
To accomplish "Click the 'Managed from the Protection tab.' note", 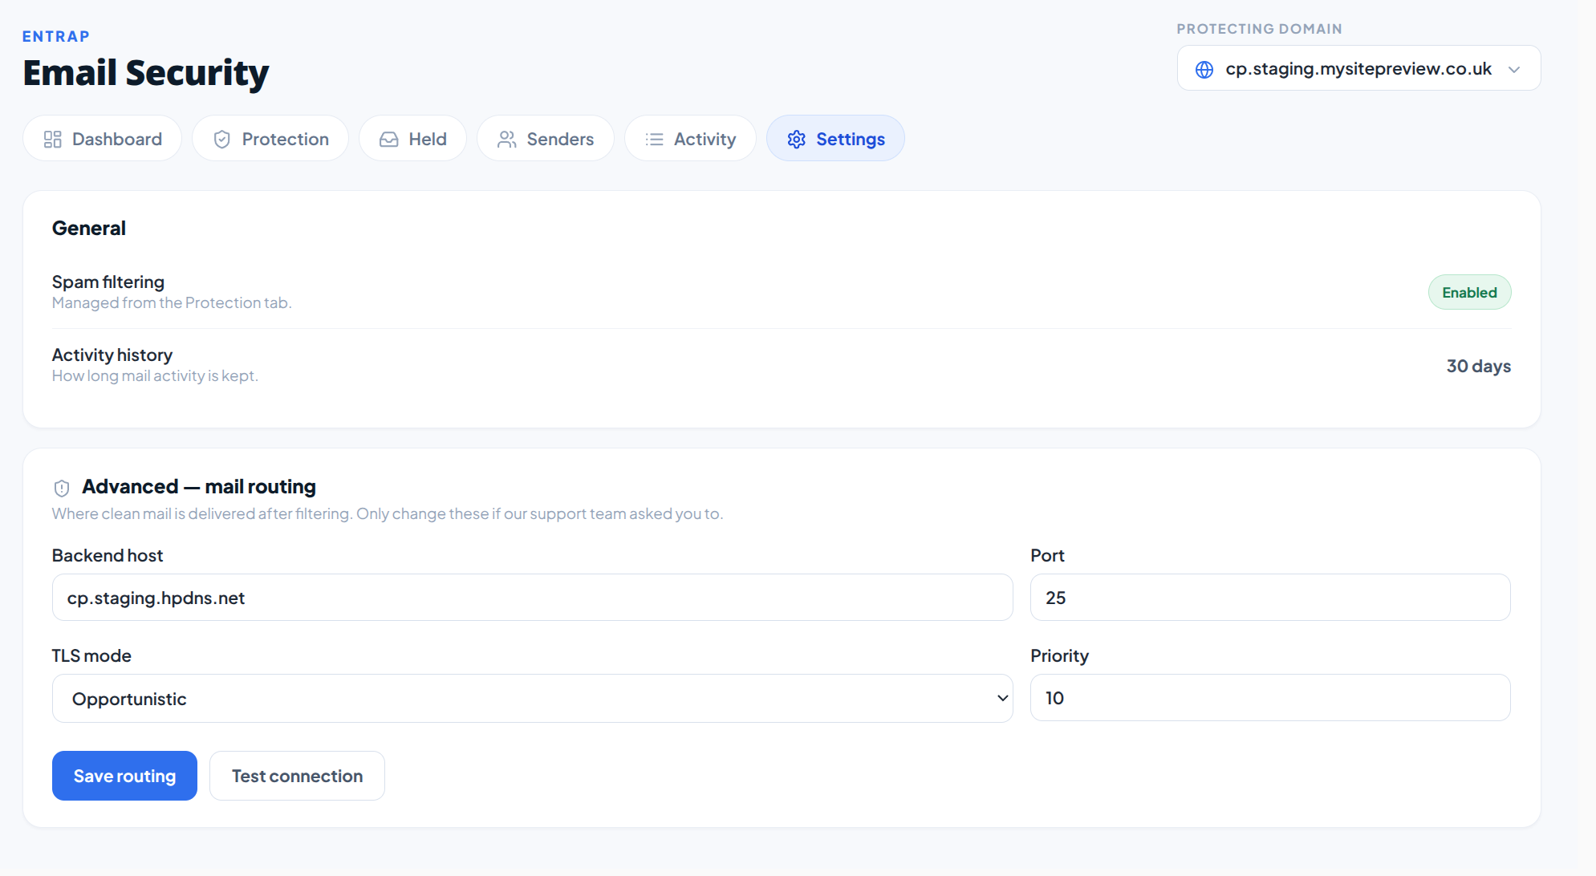I will click(172, 303).
